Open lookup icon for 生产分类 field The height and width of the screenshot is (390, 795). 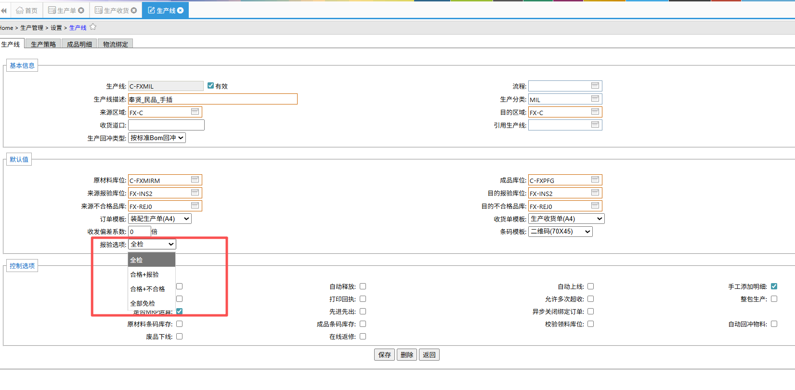[595, 99]
